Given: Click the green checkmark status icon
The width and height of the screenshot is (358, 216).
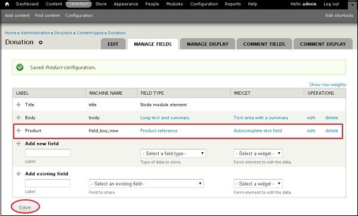Looking at the screenshot, I should coord(20,67).
